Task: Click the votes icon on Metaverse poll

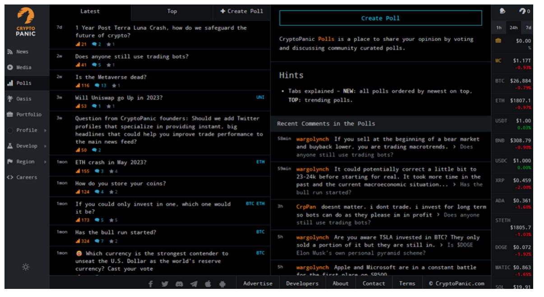Action: (x=78, y=85)
